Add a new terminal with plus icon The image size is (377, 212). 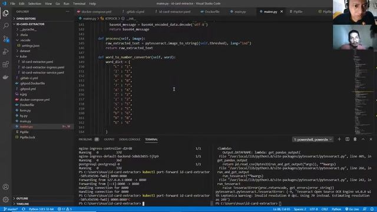pos(339,139)
